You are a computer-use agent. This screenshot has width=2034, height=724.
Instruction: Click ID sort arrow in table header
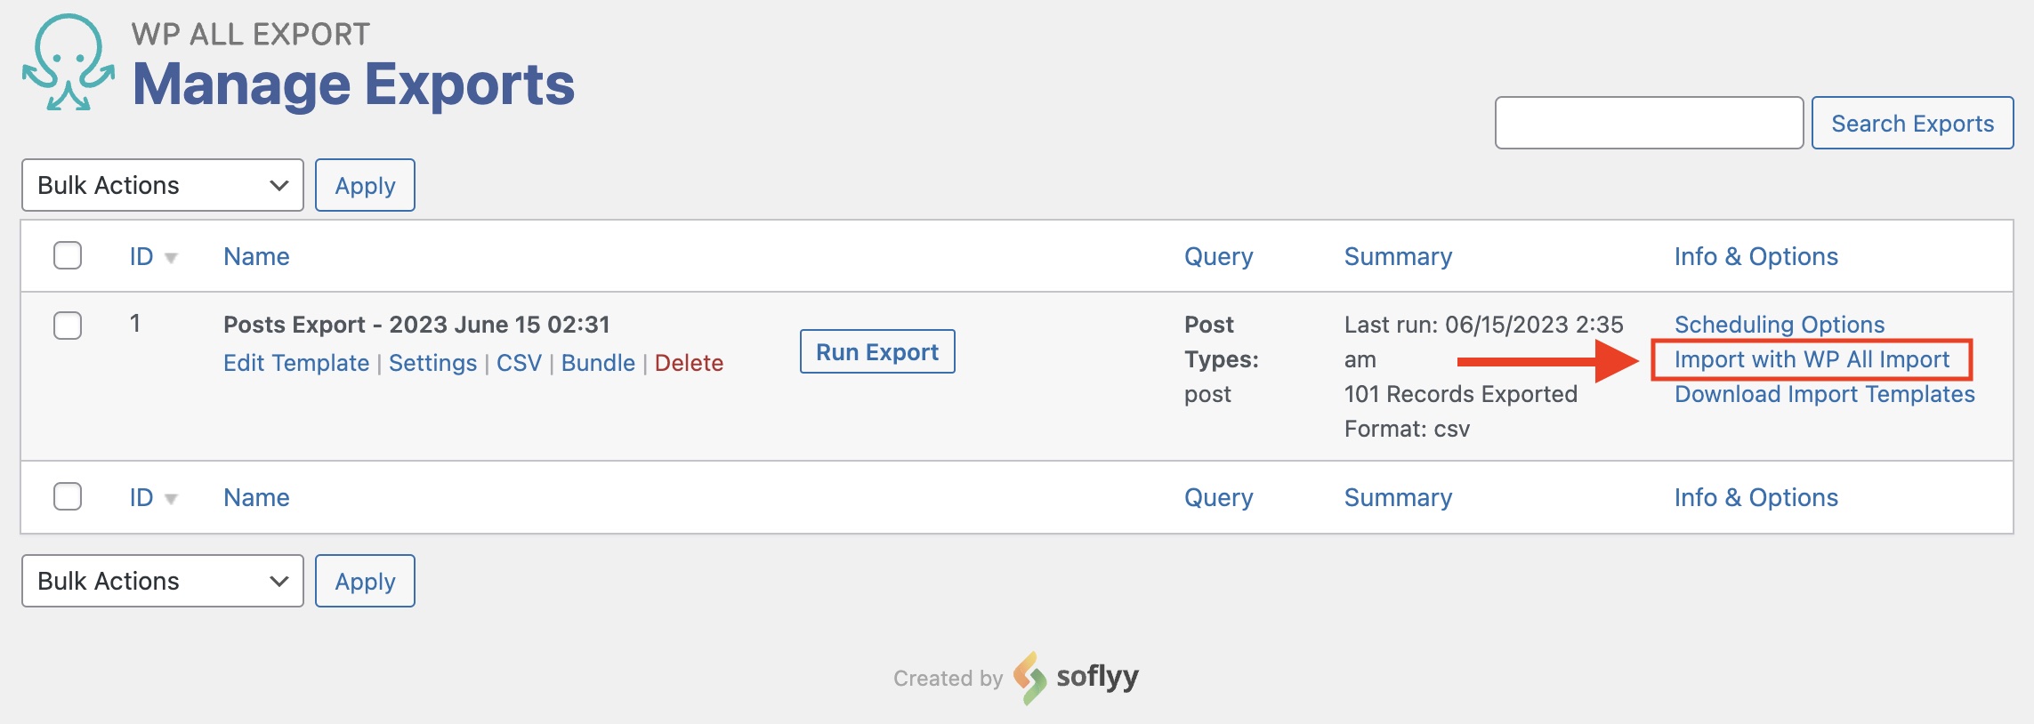pos(171,258)
